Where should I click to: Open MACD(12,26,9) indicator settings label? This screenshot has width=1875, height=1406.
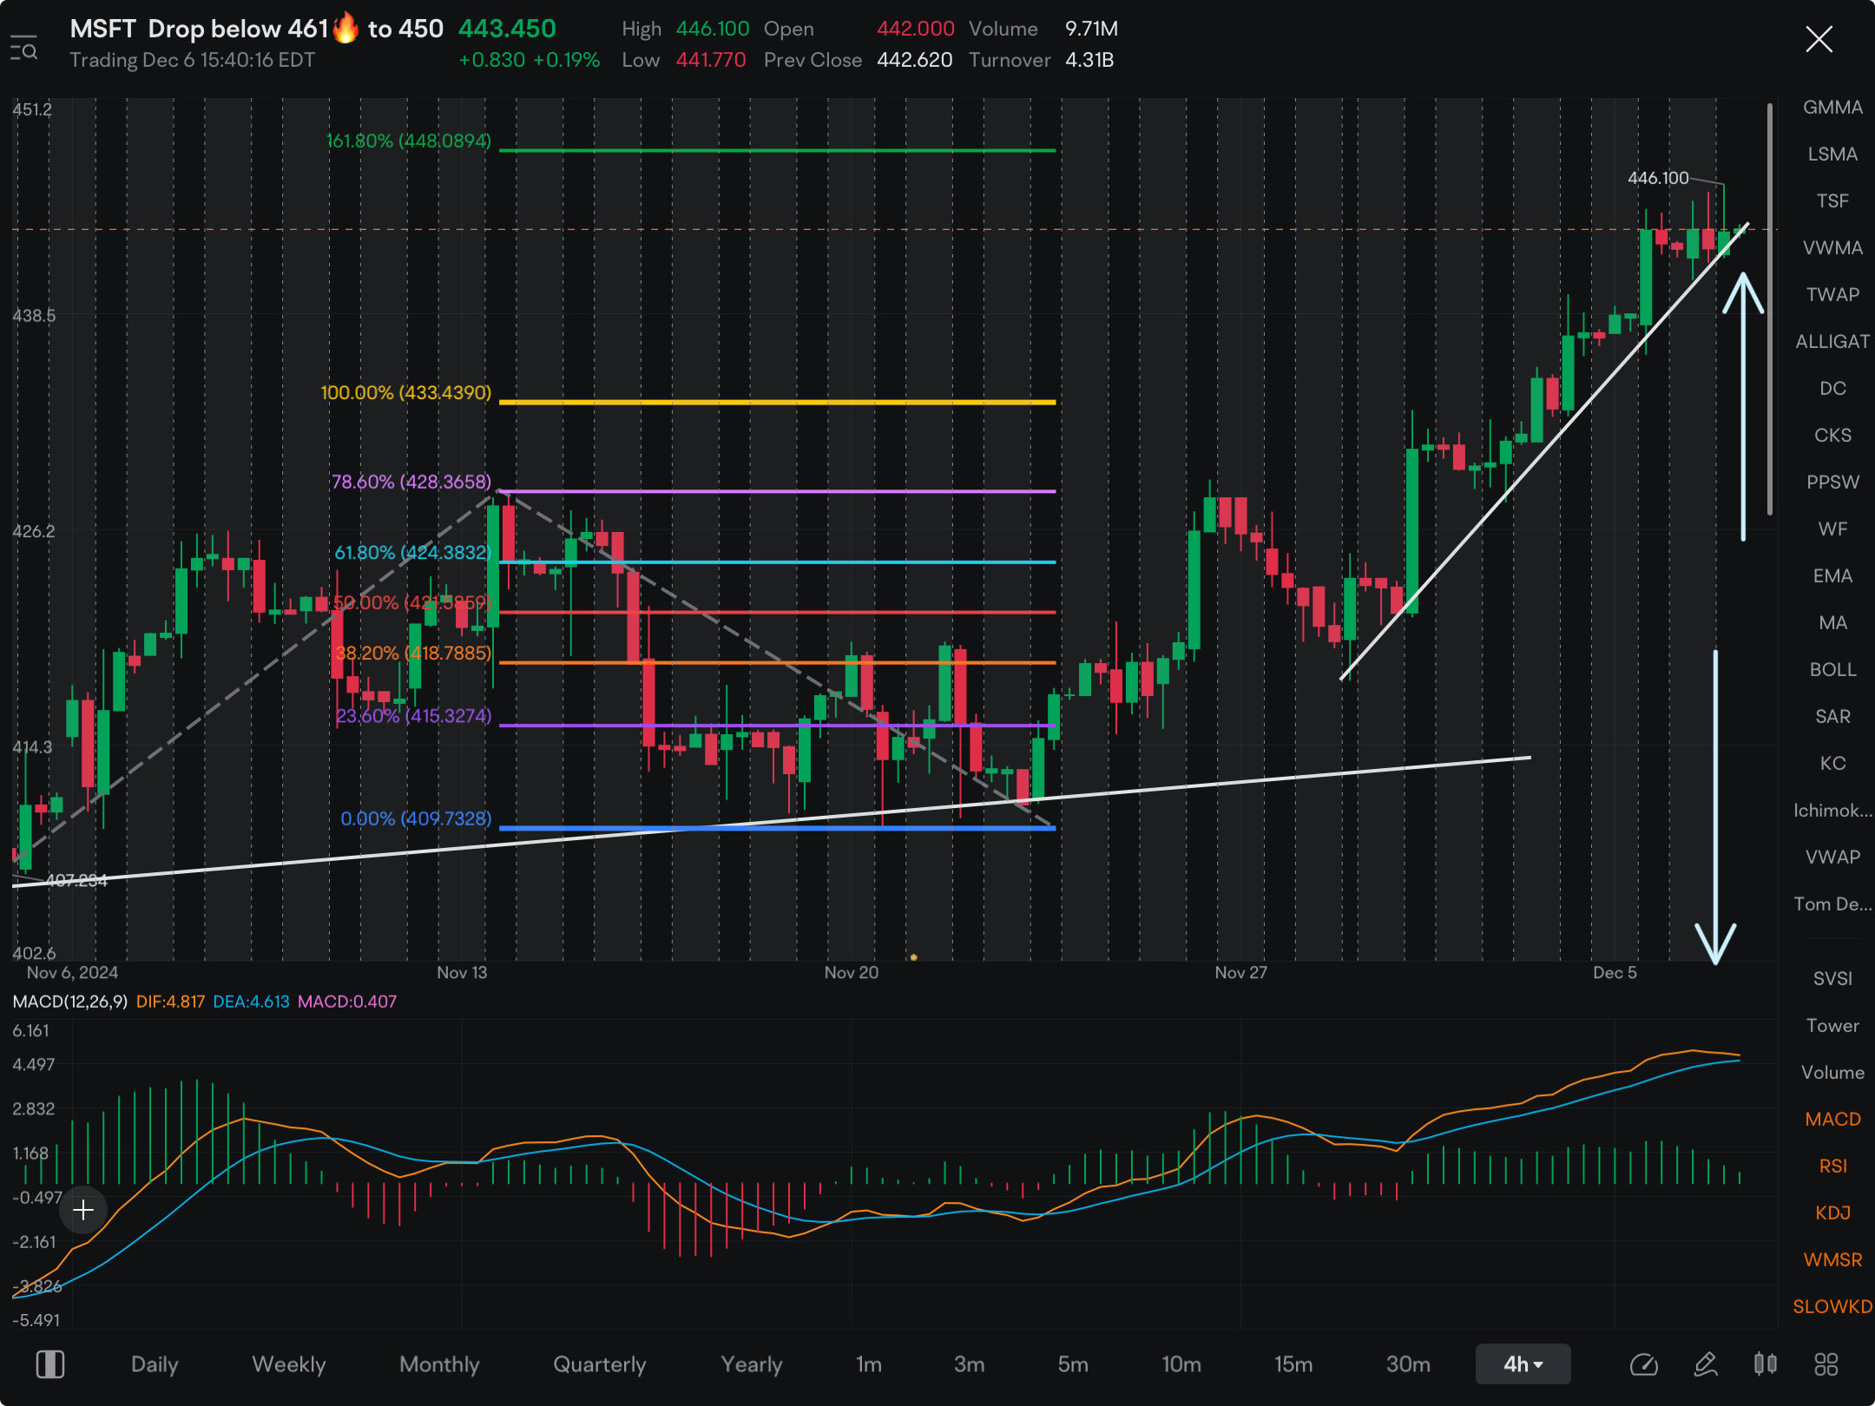[x=70, y=1002]
